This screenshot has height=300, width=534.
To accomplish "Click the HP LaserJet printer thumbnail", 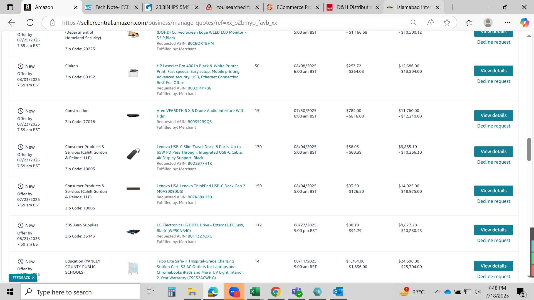I will coord(133,73).
